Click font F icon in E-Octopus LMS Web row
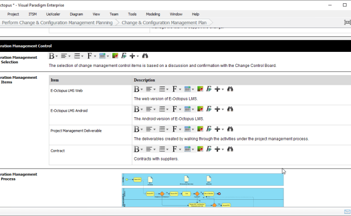Viewport: 351px width, 216px height. (x=174, y=89)
